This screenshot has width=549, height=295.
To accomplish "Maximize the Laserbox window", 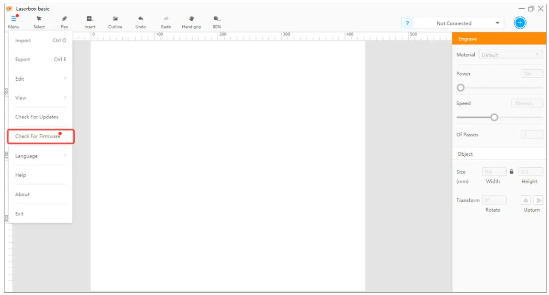I will coord(531,9).
